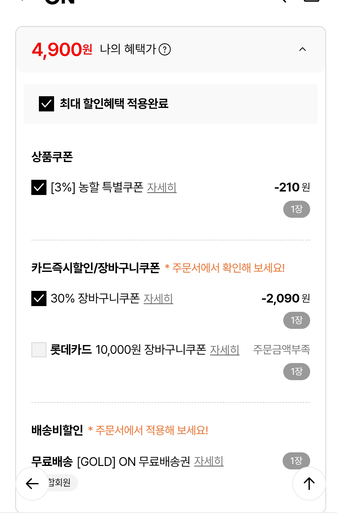Tap the 나의 혜택가 header label
This screenshot has width=337, height=515.
point(128,49)
